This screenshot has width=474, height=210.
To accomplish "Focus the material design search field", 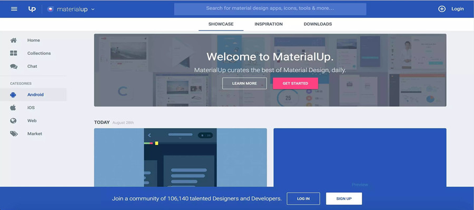I will pyautogui.click(x=270, y=9).
